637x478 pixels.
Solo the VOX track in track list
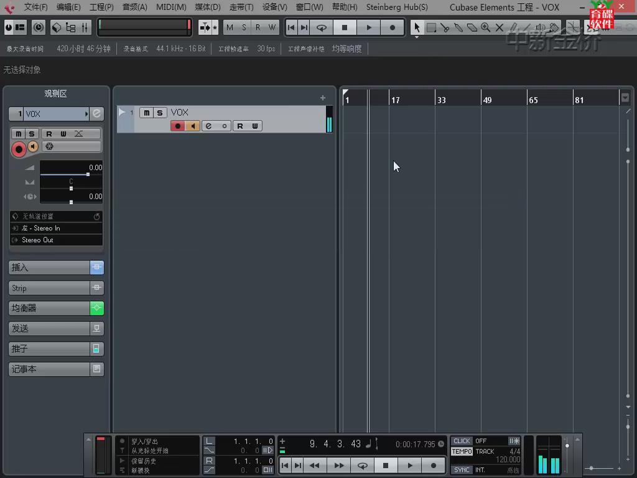160,113
